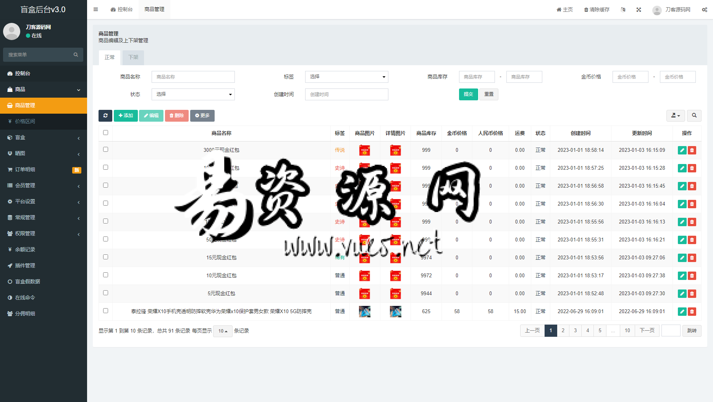Screen dimensions: 713x402
Task: Select the checkbox for 15元现金红包 row
Action: point(106,257)
